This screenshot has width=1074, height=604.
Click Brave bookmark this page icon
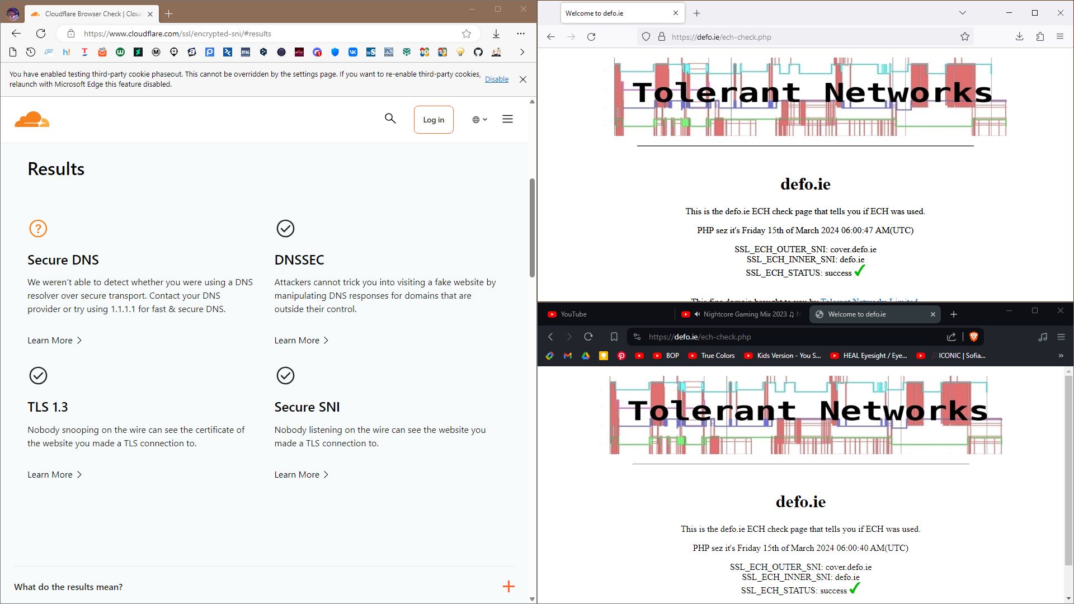pos(614,337)
